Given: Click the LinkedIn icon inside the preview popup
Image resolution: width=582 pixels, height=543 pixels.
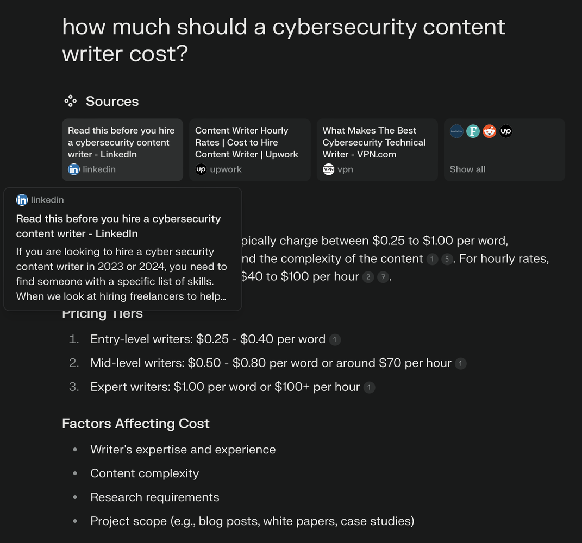Looking at the screenshot, I should point(22,200).
